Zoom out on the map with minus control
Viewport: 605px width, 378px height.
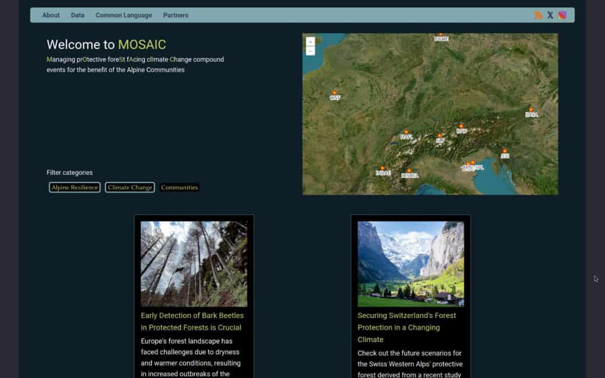[310, 52]
